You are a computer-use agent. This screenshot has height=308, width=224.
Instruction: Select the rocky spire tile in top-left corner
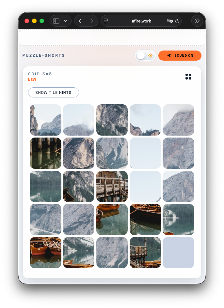45,120
